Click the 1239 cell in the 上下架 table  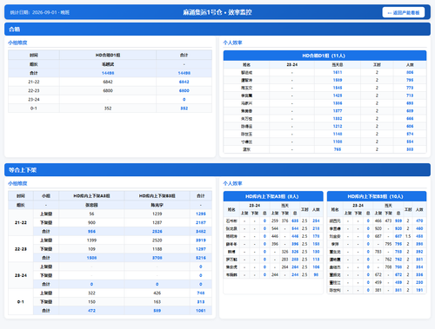[157, 214]
